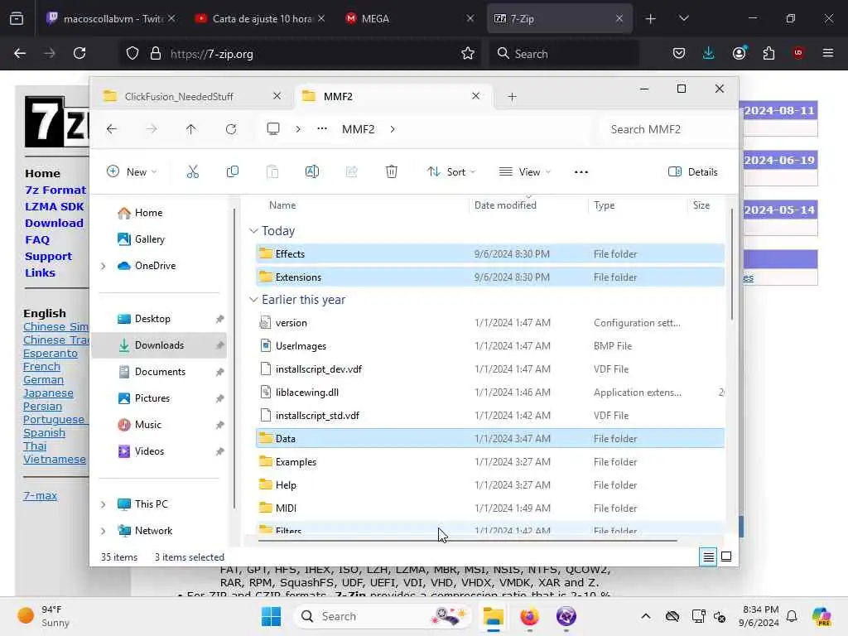Reload the 7-zip.org page in Firefox
The width and height of the screenshot is (848, 636).
tap(79, 54)
